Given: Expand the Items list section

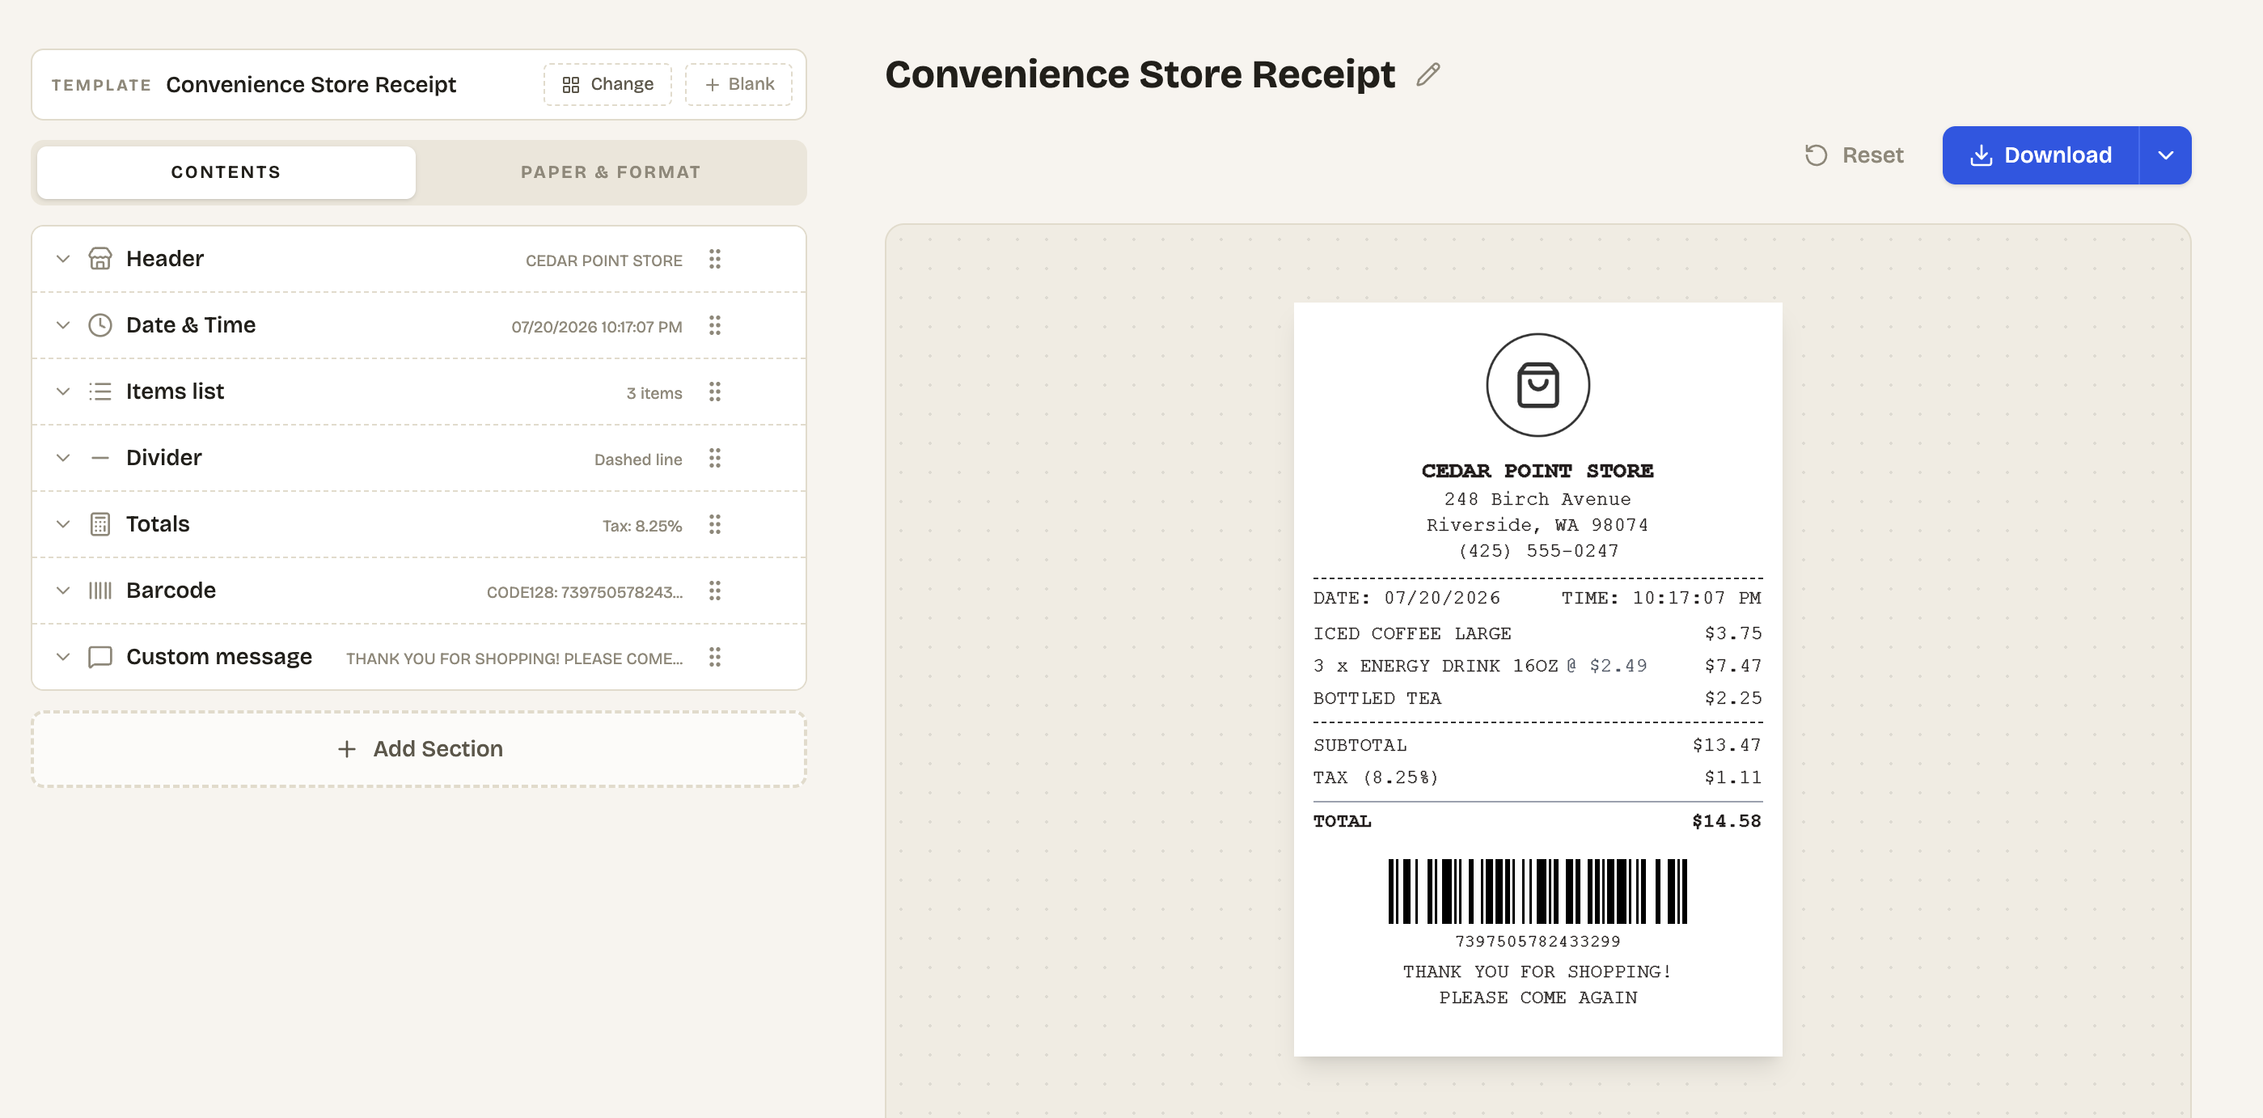Looking at the screenshot, I should tap(63, 391).
